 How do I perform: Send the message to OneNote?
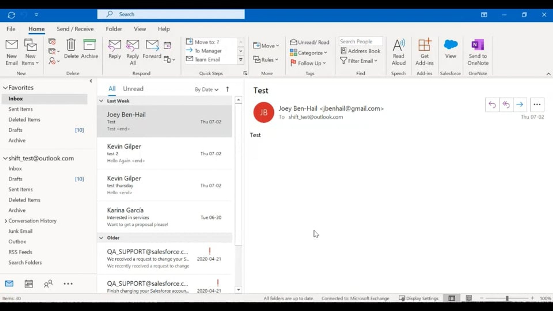(x=477, y=52)
